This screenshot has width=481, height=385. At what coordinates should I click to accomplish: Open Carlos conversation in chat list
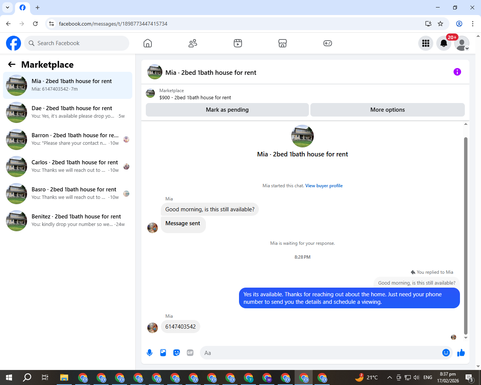coord(68,167)
